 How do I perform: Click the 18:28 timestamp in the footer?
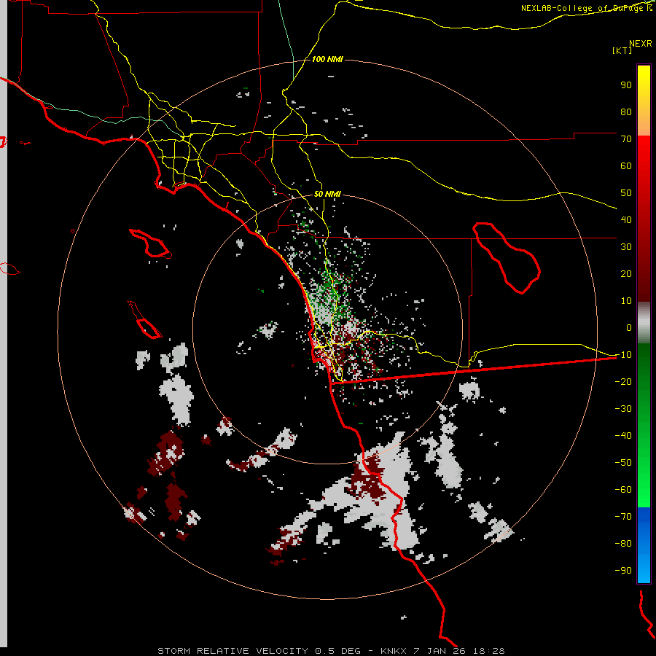(489, 651)
